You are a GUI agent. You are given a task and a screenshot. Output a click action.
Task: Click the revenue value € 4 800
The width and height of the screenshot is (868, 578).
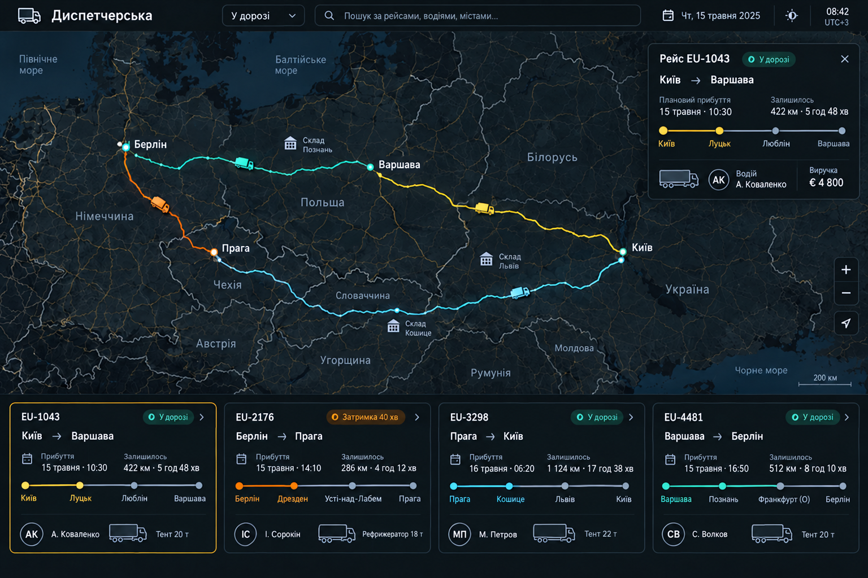click(826, 183)
